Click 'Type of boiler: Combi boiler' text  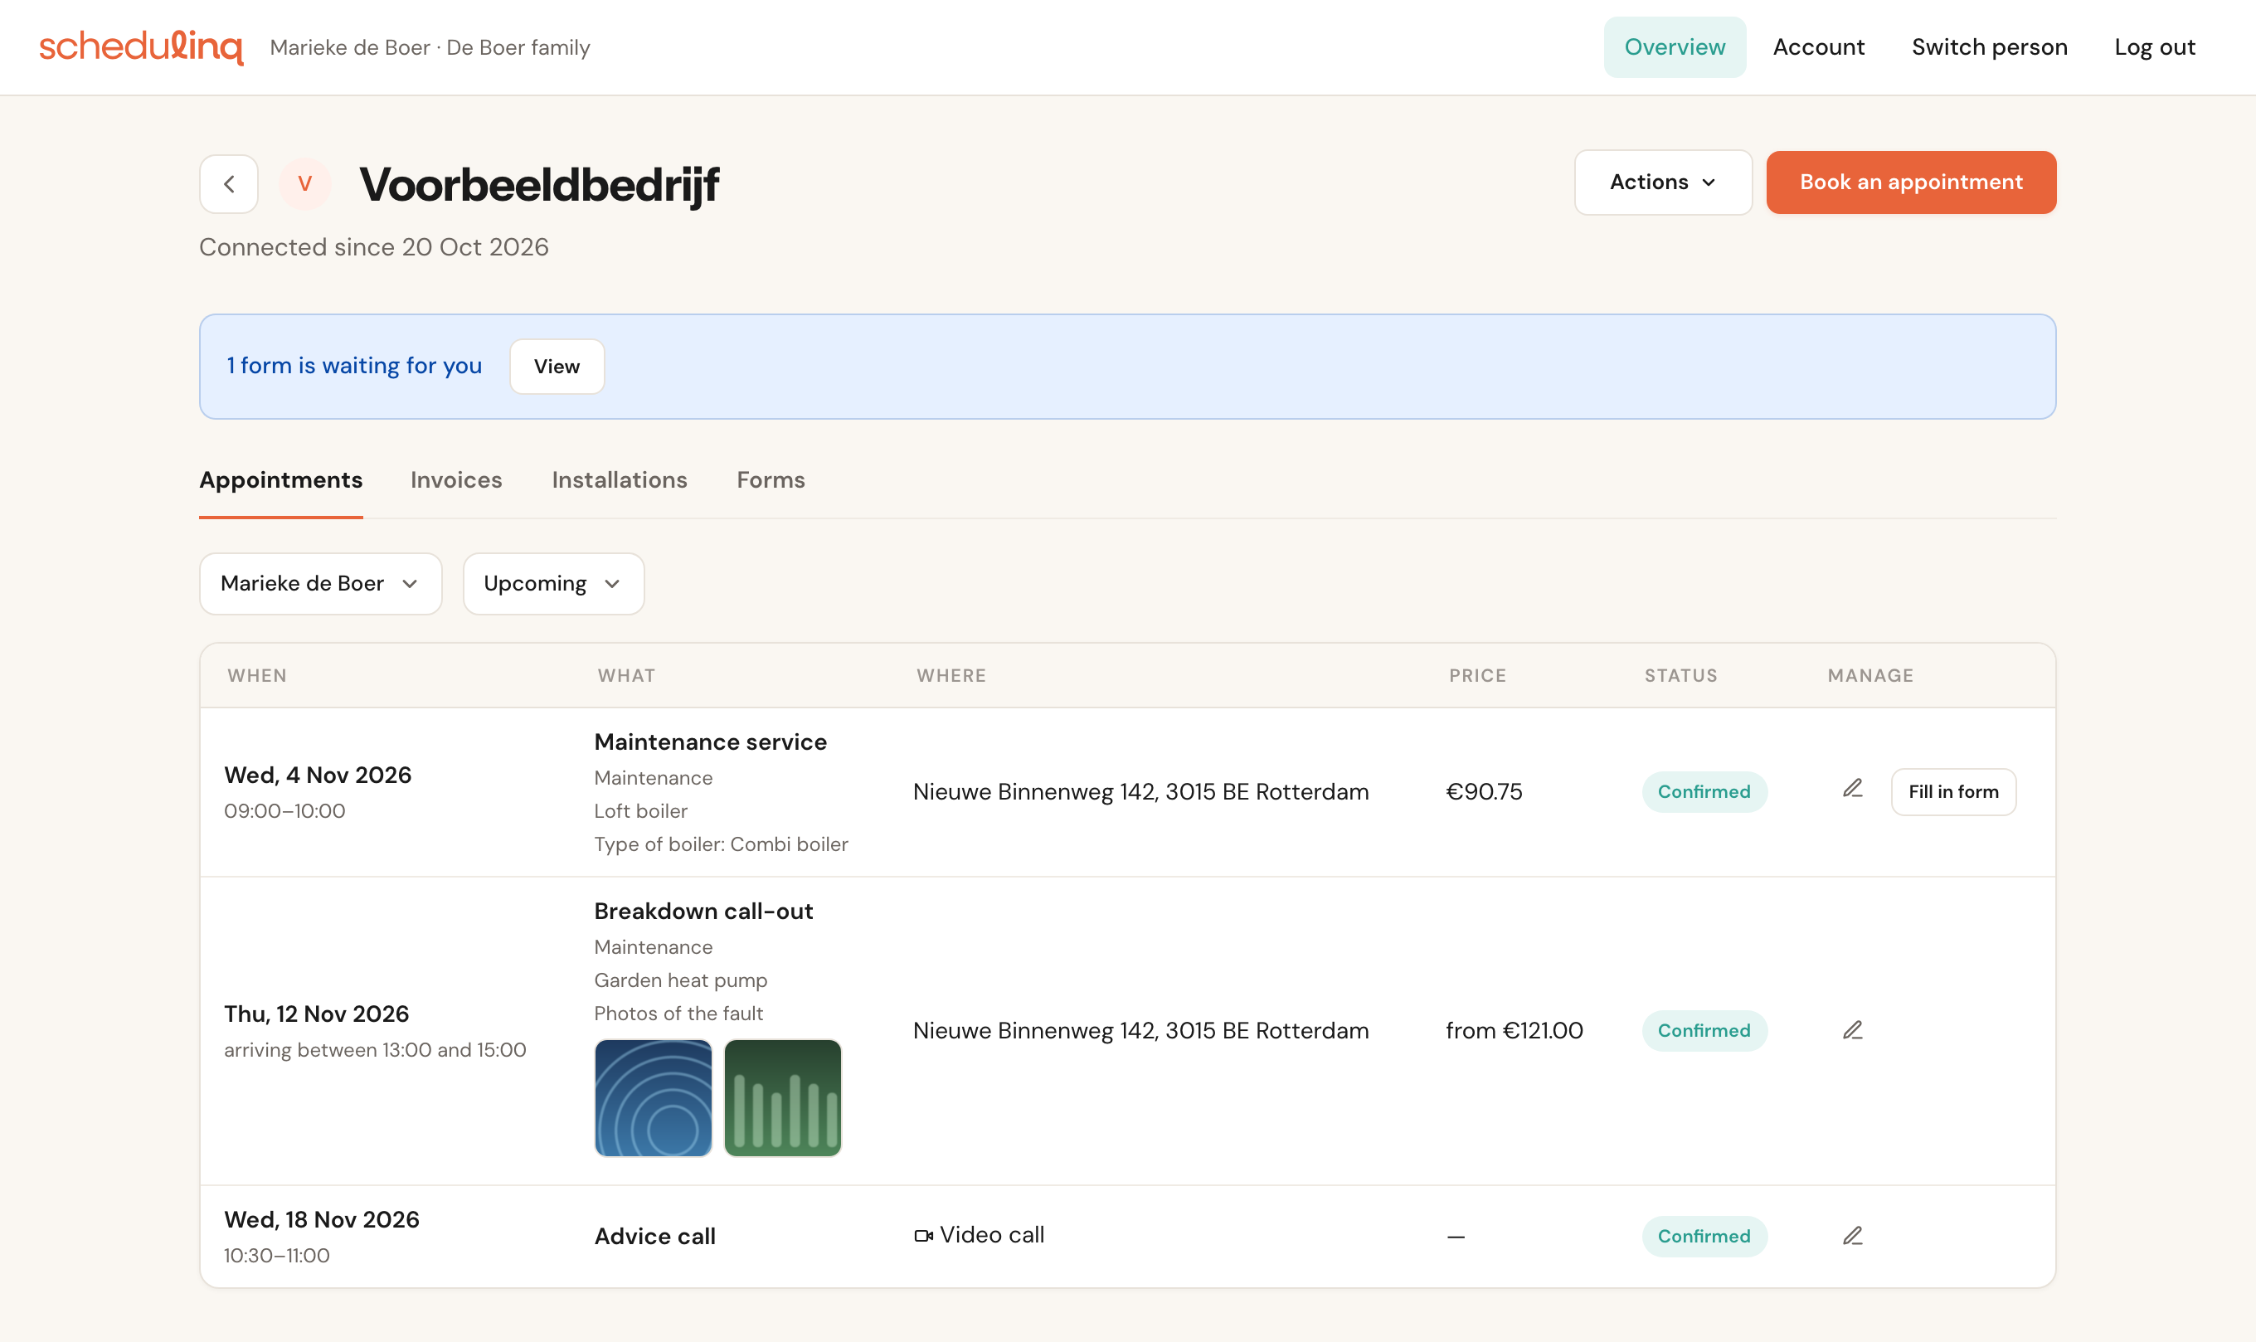point(722,844)
